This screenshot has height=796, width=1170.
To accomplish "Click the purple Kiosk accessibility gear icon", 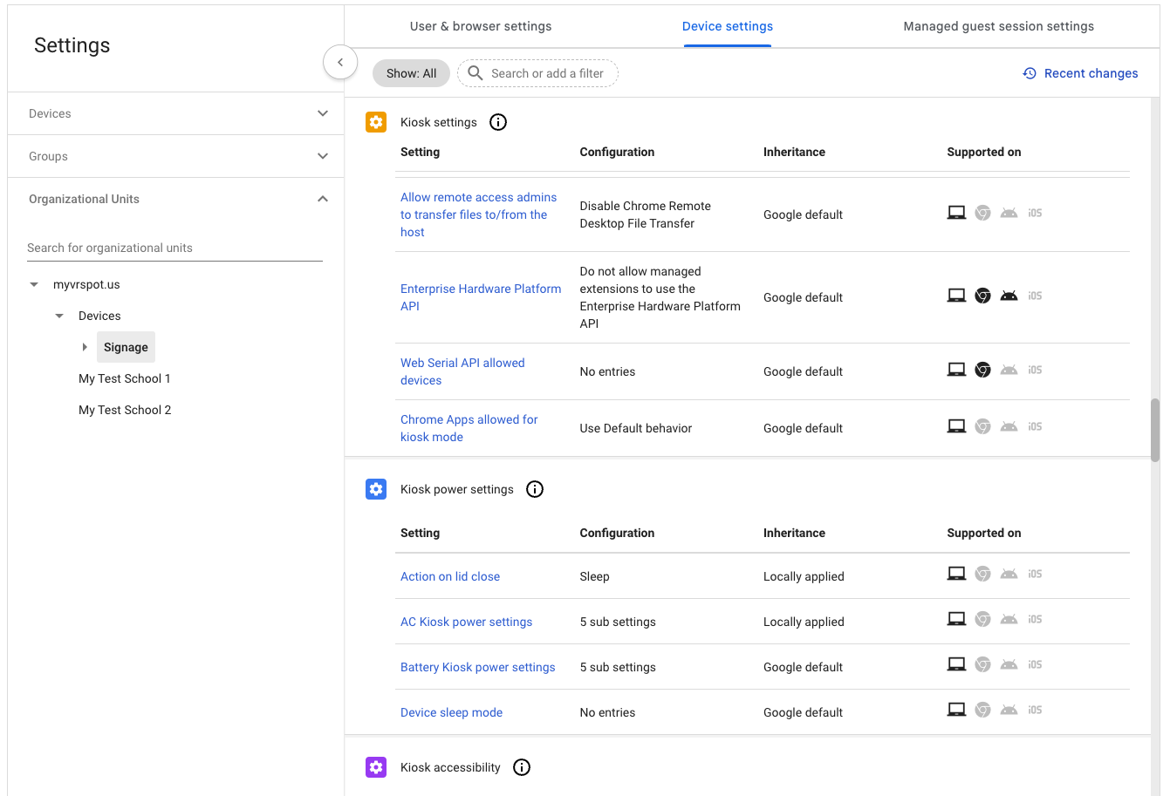I will coord(376,767).
